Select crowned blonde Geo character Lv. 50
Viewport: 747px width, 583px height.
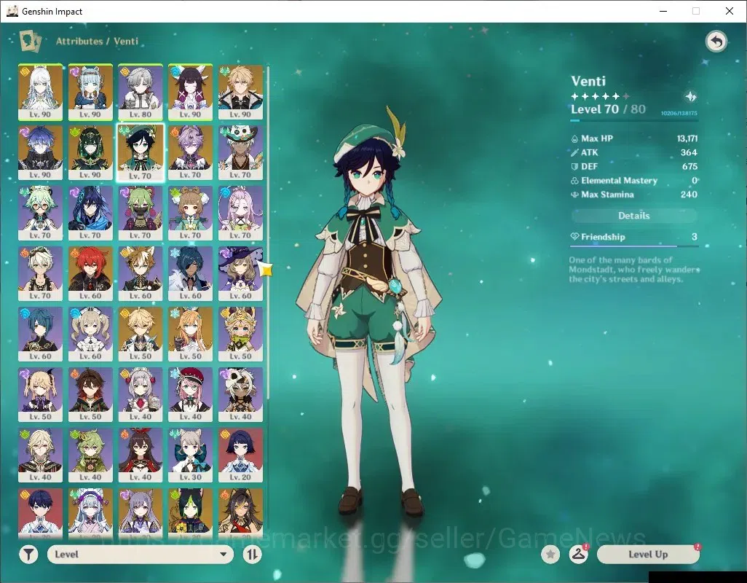240,334
